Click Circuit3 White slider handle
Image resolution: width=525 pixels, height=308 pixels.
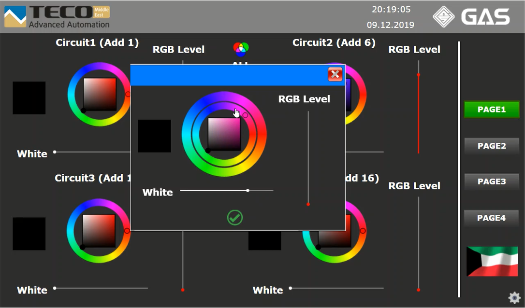pyautogui.click(x=55, y=288)
